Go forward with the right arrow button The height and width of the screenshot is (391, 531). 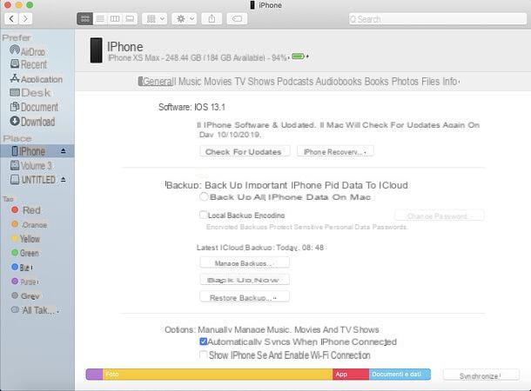[x=25, y=18]
